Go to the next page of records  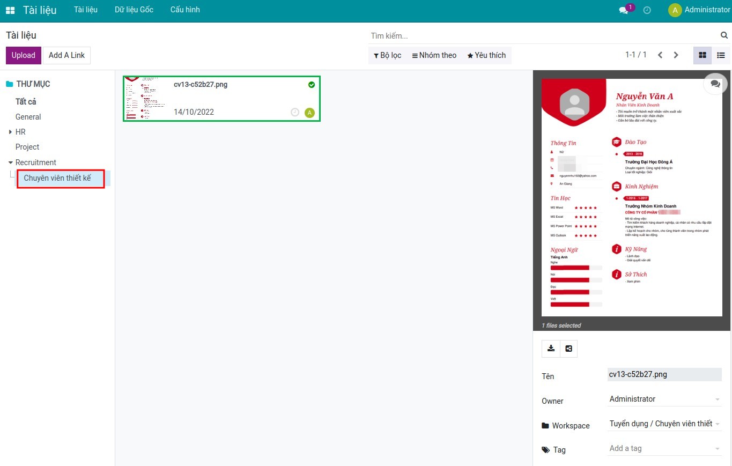click(x=676, y=55)
